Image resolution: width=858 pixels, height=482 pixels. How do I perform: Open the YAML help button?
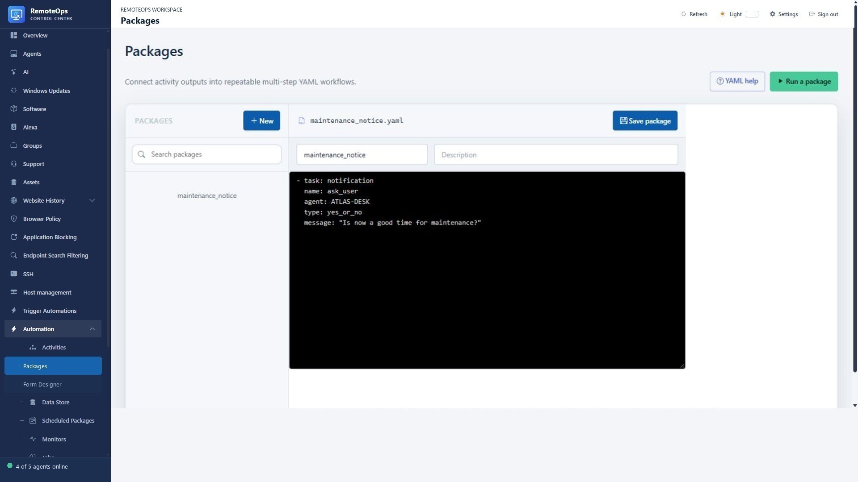[737, 82]
